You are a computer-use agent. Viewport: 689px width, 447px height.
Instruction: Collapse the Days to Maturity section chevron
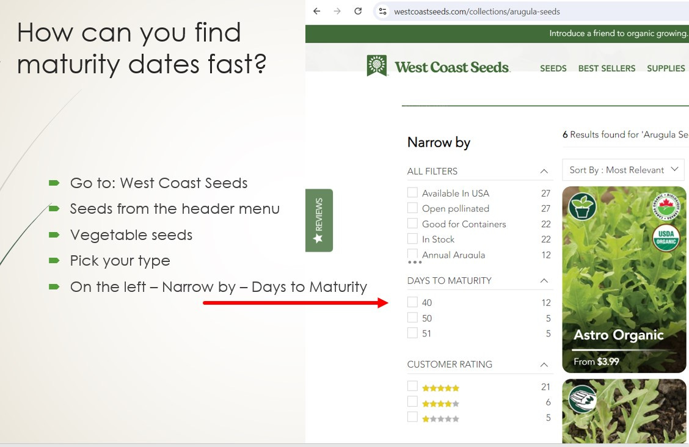click(544, 280)
